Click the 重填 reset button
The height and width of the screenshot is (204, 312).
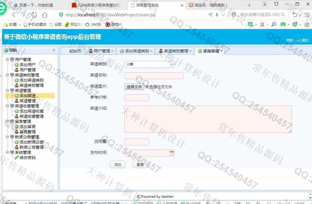pyautogui.click(x=140, y=164)
